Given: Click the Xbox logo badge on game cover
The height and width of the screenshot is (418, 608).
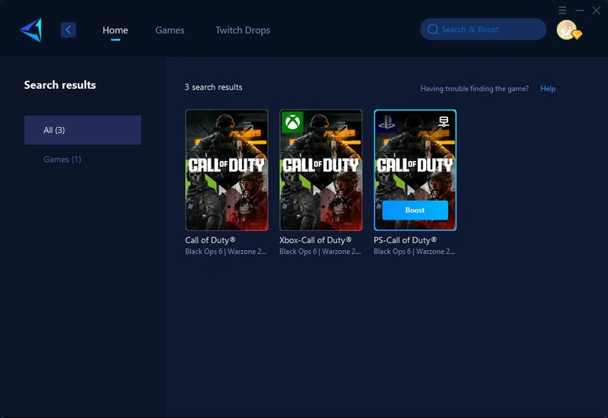Looking at the screenshot, I should click(292, 122).
